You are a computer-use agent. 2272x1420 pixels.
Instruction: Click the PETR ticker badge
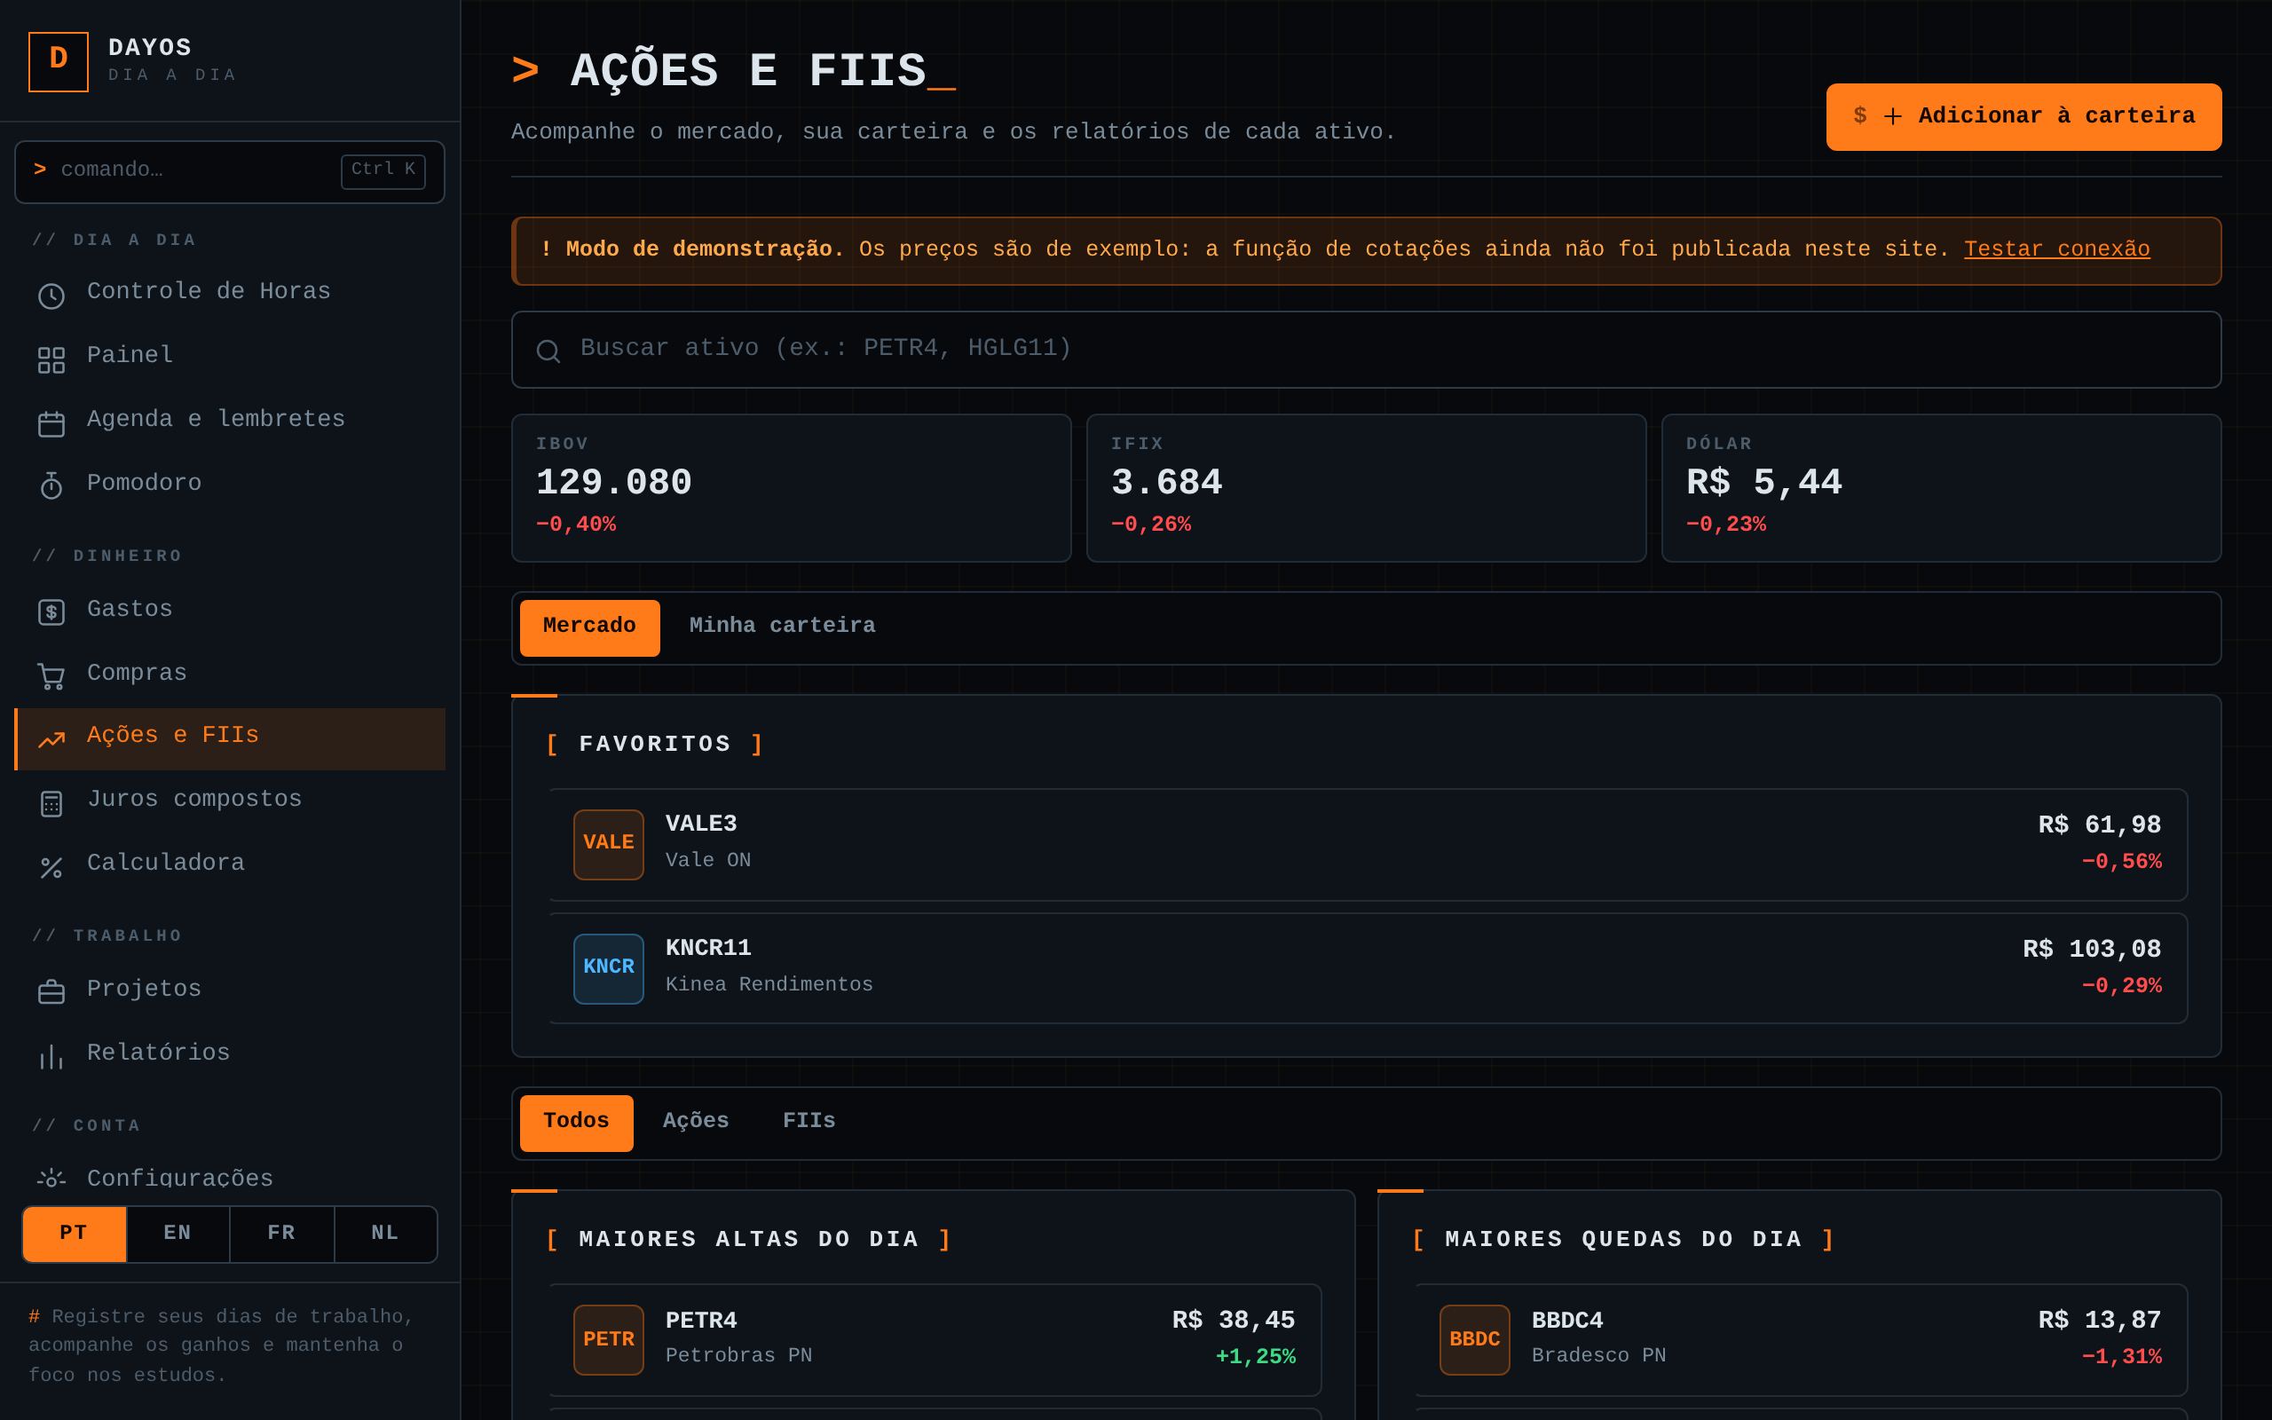click(608, 1339)
